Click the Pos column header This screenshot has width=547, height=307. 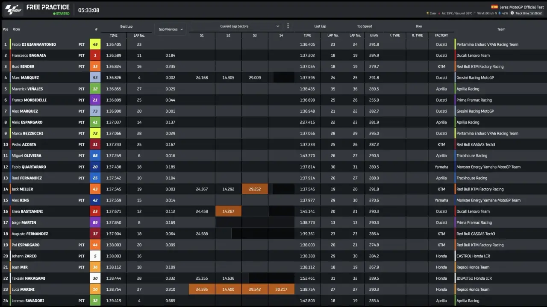(6, 29)
